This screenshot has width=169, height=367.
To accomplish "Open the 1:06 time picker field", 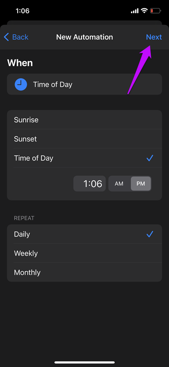I will click(x=90, y=184).
